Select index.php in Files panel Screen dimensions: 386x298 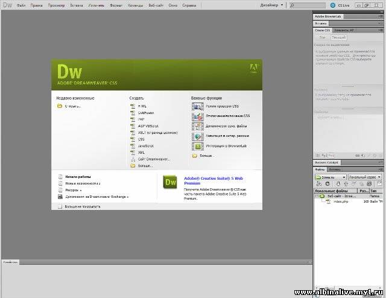(x=341, y=201)
